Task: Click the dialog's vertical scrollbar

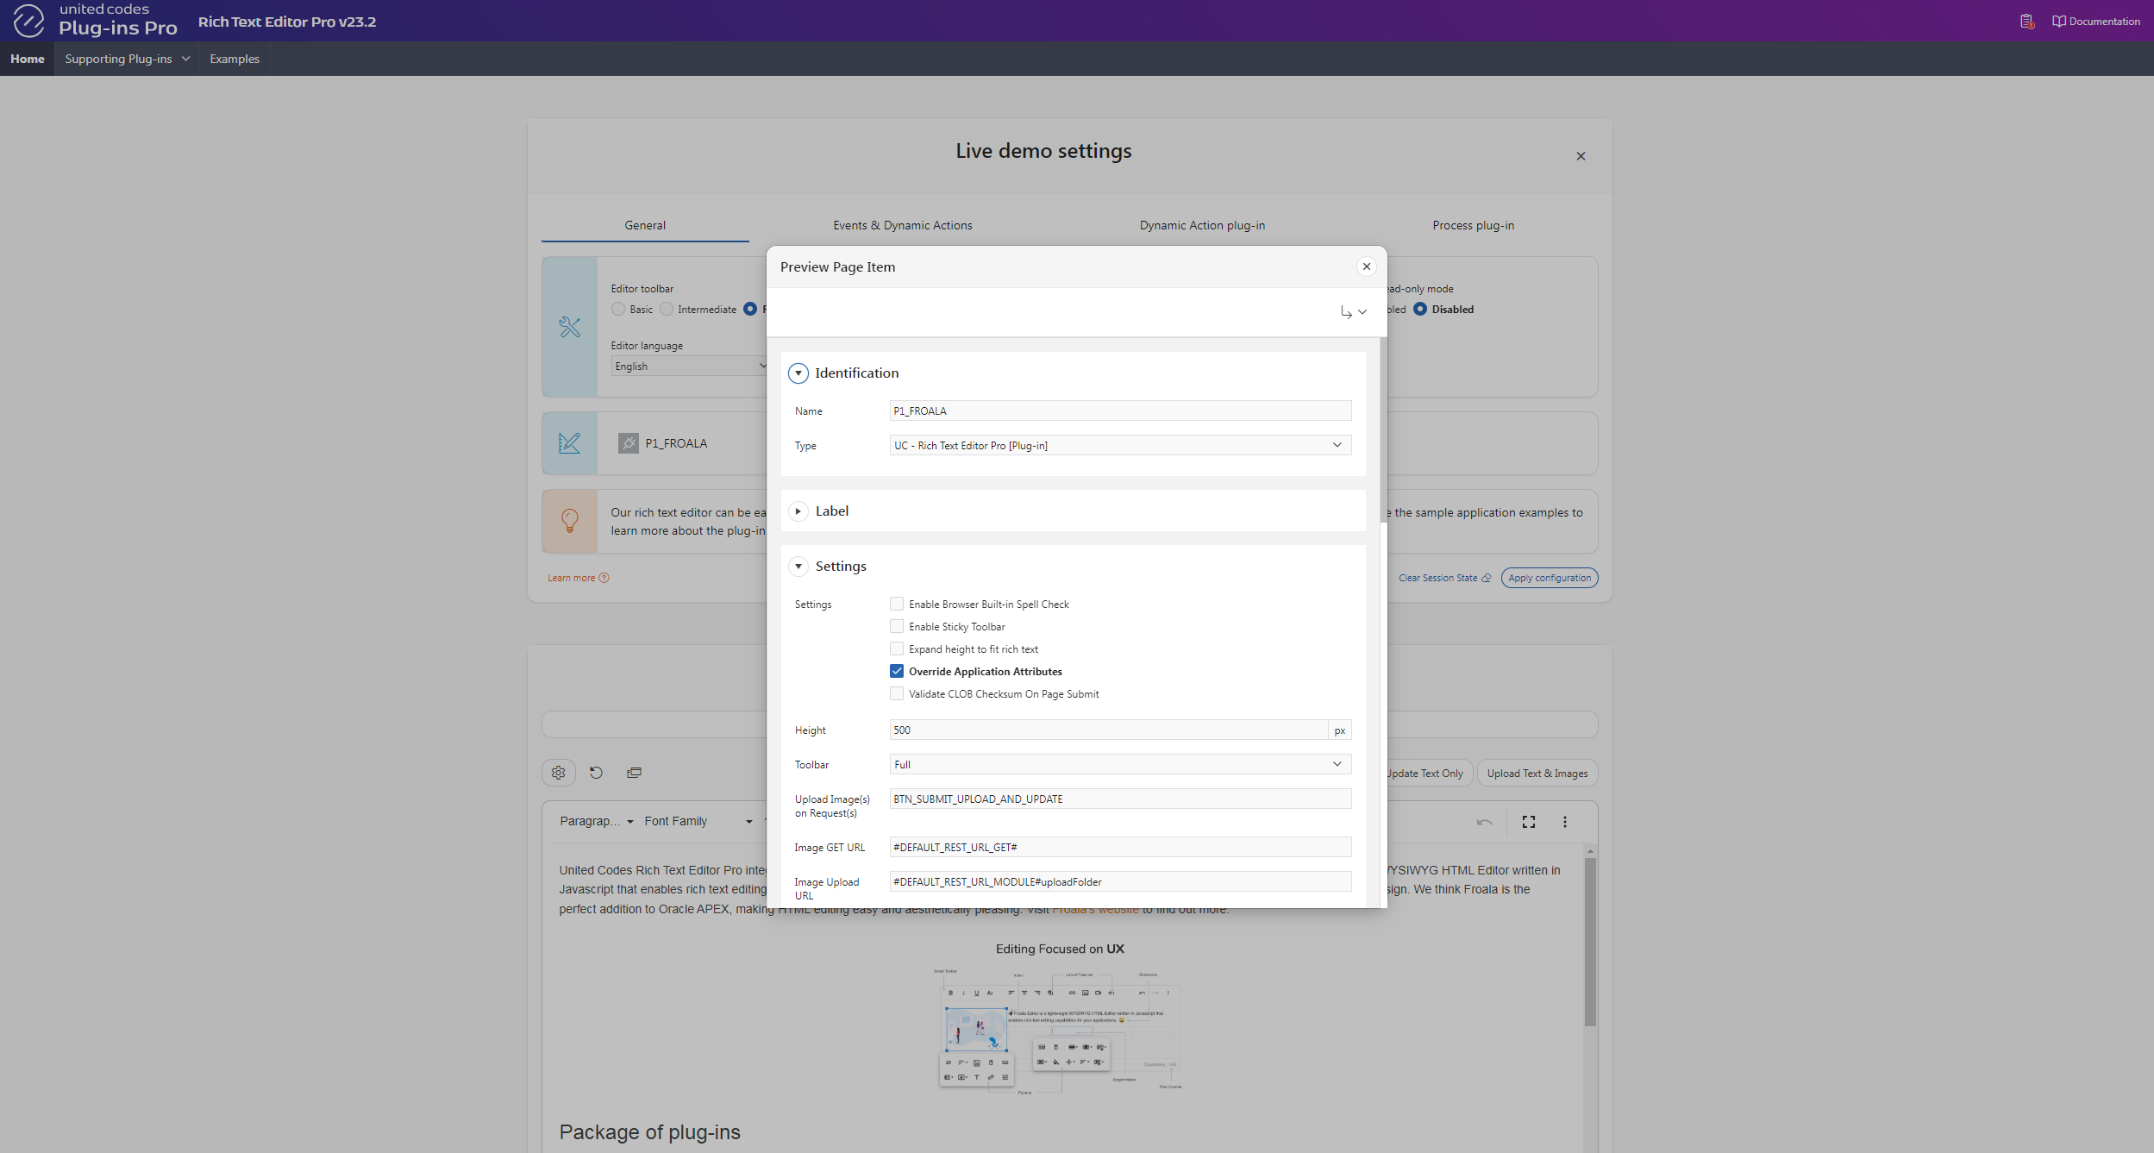Action: click(x=1383, y=431)
